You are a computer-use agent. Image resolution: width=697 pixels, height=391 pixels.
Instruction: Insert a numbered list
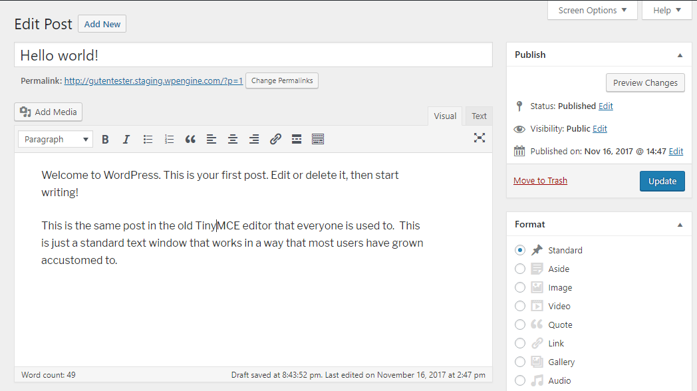(x=169, y=138)
